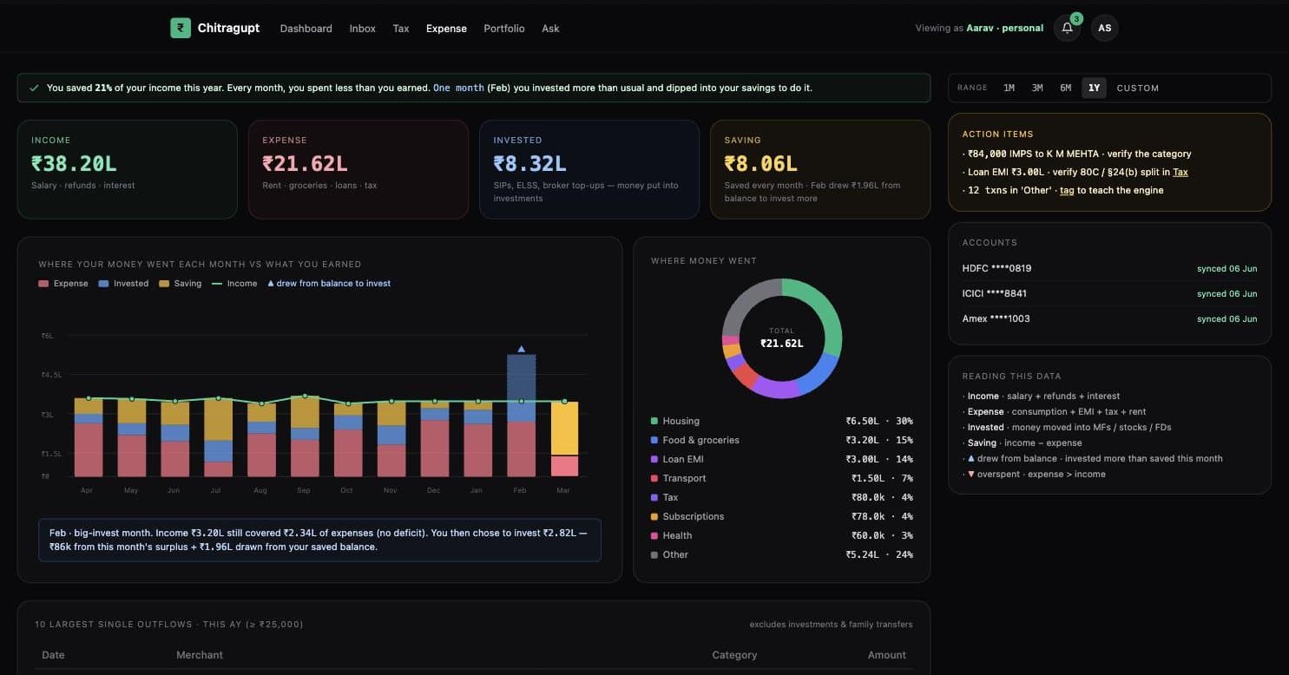Select the 1M range option
This screenshot has width=1289, height=675.
pos(1009,88)
